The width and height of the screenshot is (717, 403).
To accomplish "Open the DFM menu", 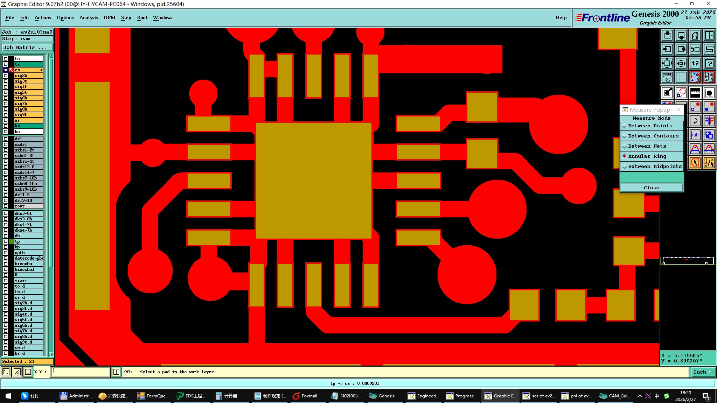I will [x=109, y=17].
